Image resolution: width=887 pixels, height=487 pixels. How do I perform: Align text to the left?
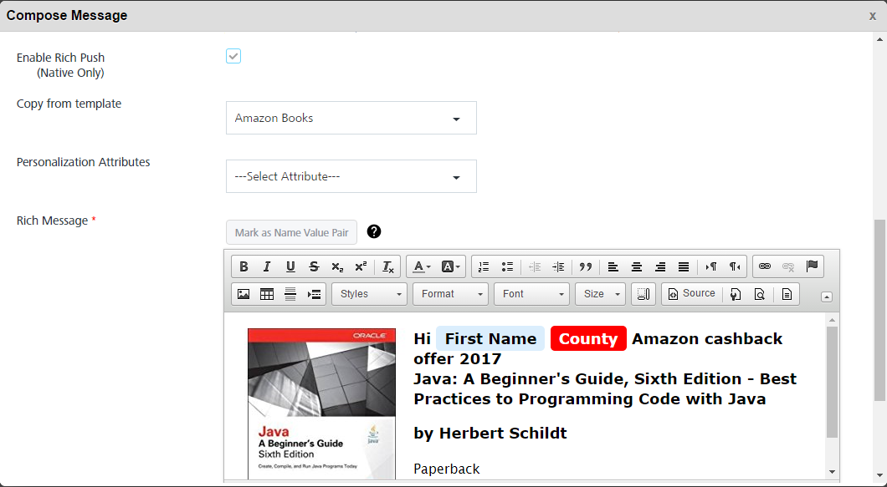coord(613,266)
